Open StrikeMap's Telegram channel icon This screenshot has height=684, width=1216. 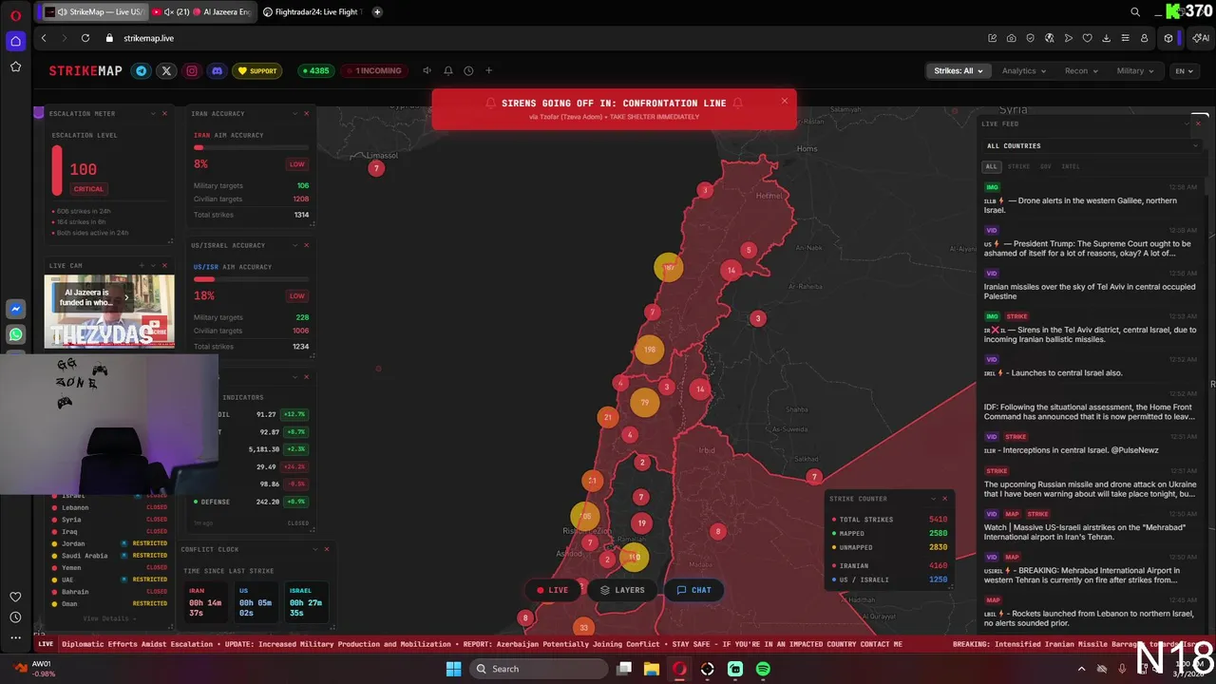coord(142,70)
